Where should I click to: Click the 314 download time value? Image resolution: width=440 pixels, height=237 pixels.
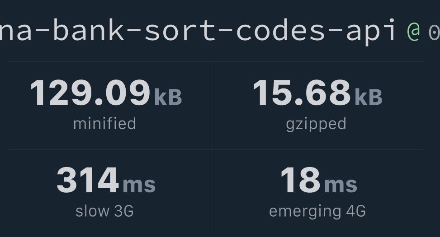pyautogui.click(x=87, y=180)
